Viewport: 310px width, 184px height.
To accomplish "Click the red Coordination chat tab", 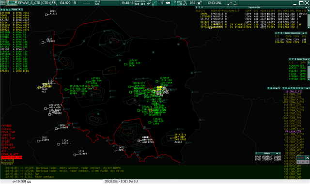I will [x=12, y=157].
